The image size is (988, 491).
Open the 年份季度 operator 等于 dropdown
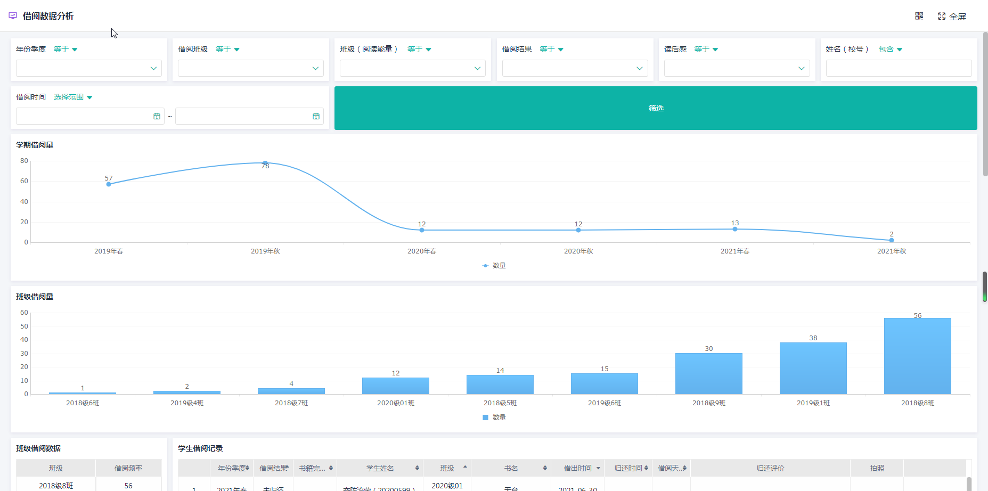66,49
